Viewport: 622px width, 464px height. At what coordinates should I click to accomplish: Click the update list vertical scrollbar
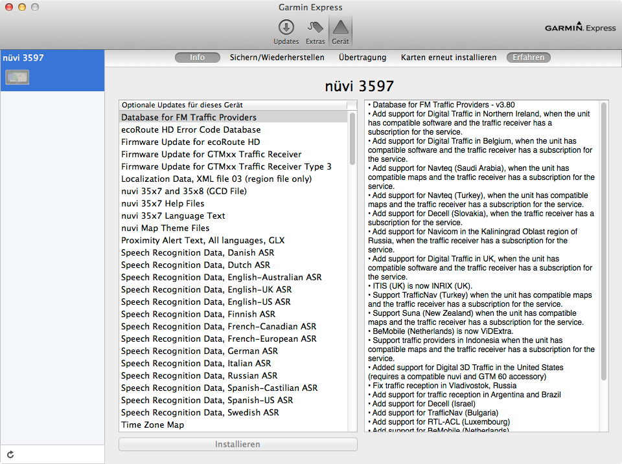coord(352,138)
